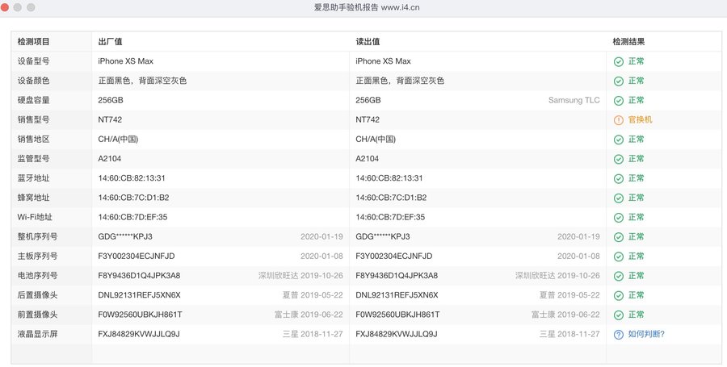This screenshot has height=367, width=727.
Task: Select the 硬盘容量 row label
Action: (33, 100)
